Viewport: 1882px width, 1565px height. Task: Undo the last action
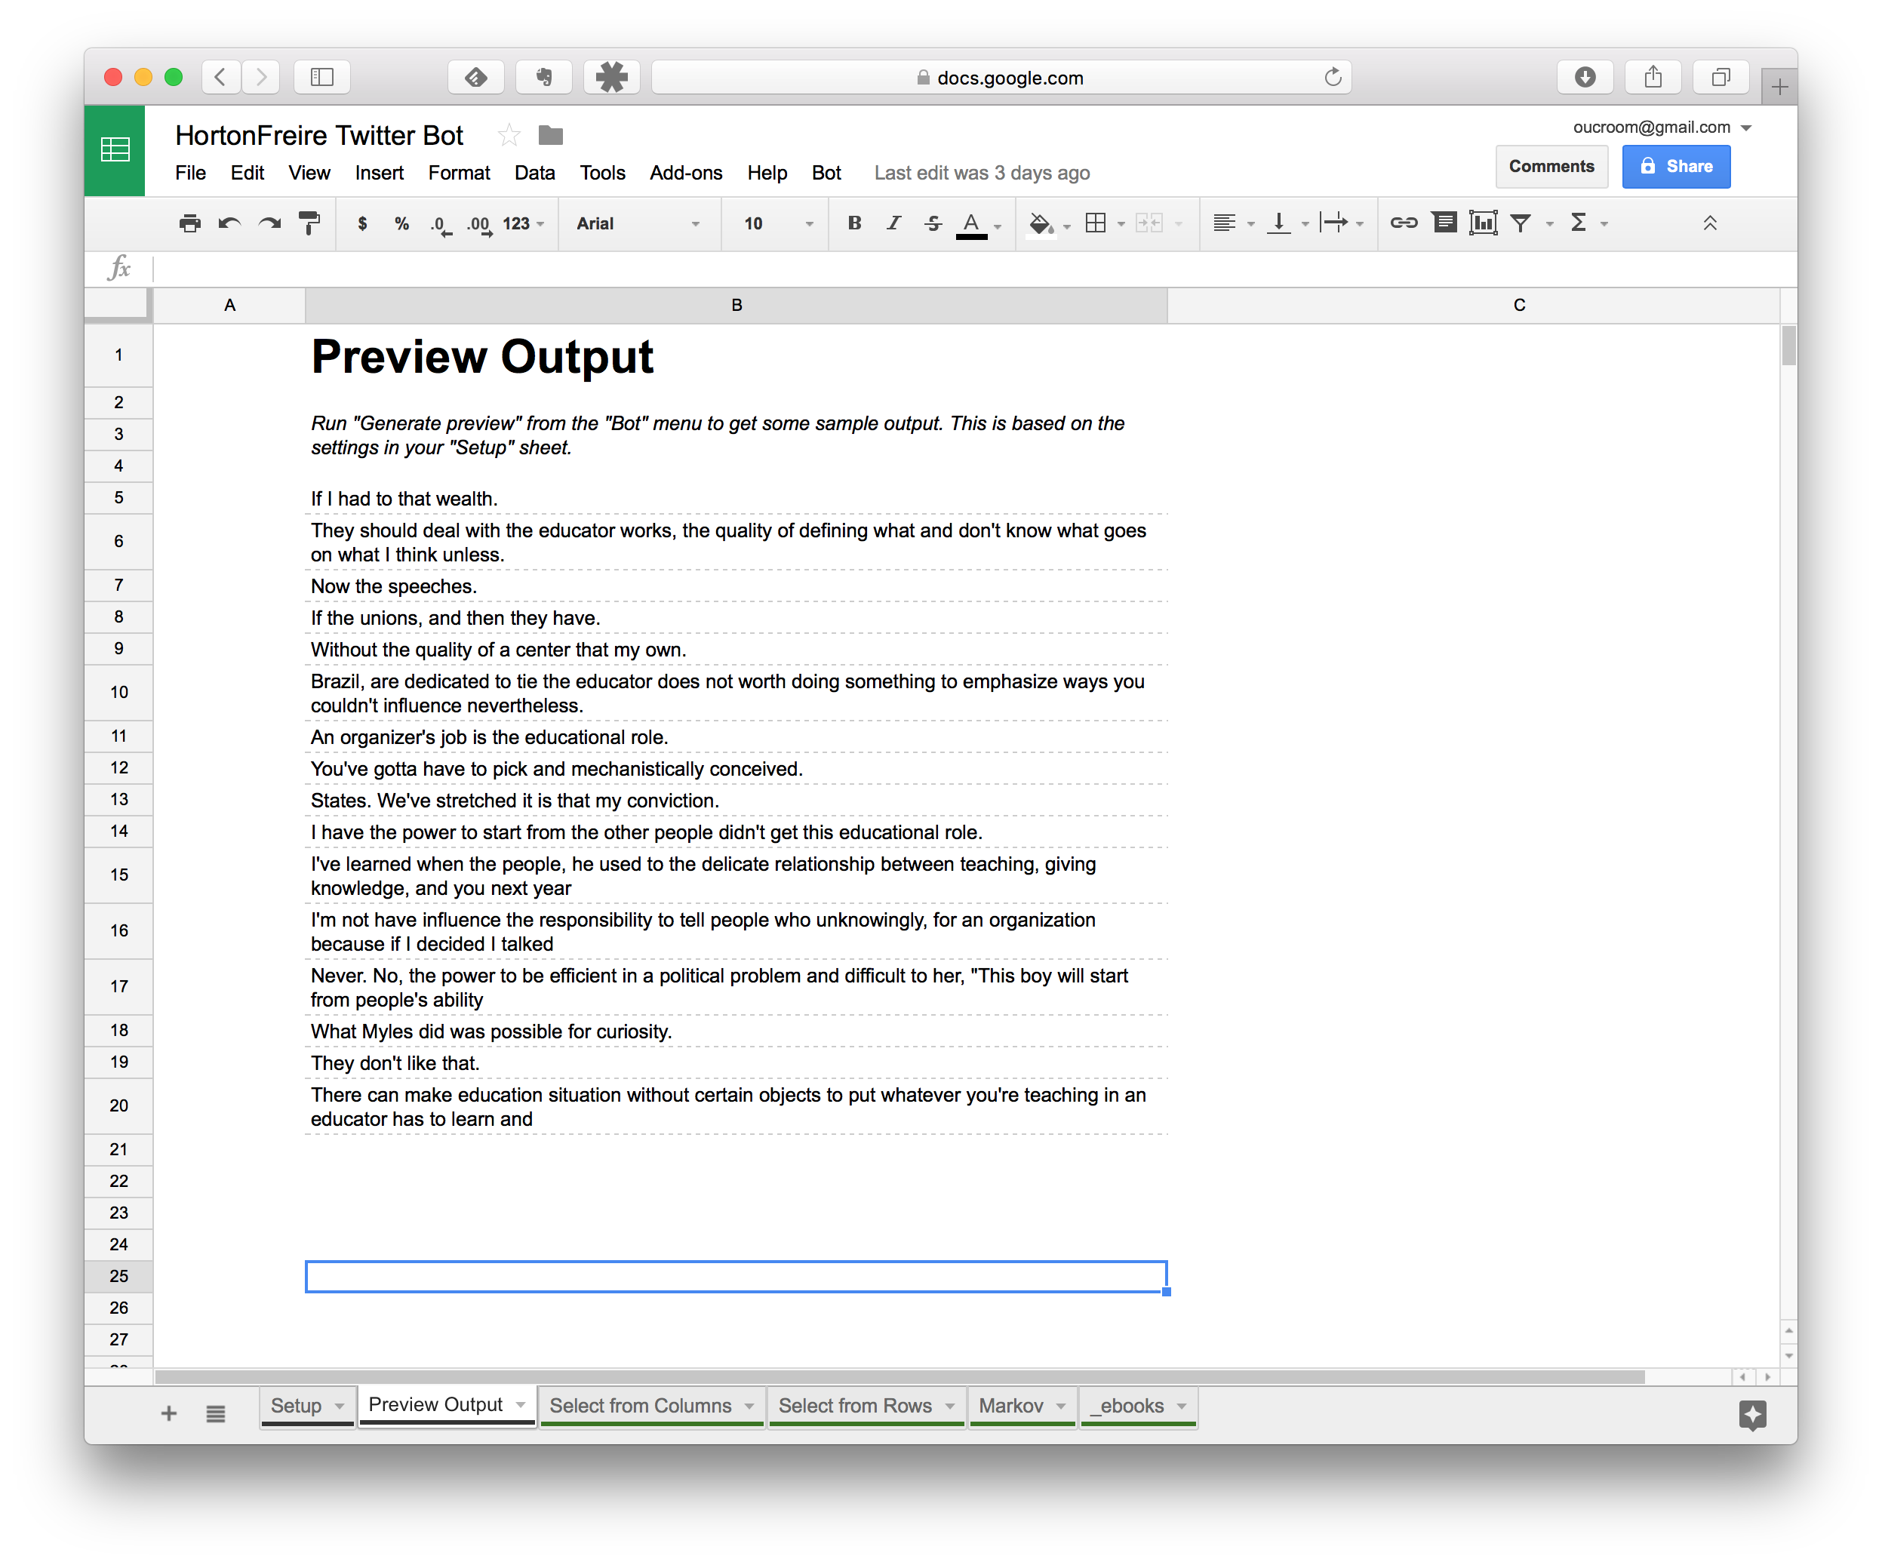coord(229,223)
